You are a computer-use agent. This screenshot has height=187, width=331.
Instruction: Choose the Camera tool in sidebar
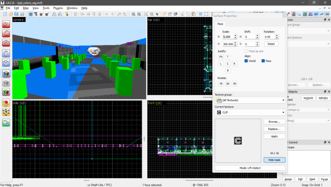tap(6, 43)
